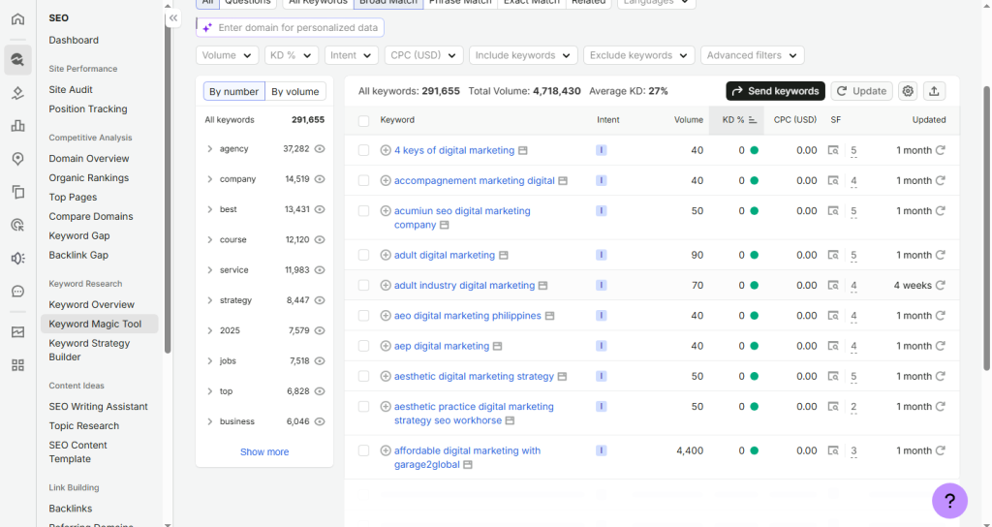Open the purple help question mark button
Viewport: 992px width, 527px height.
[949, 501]
